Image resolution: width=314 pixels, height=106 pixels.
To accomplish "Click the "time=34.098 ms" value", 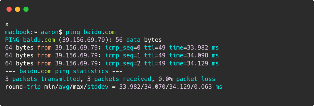I will [x=194, y=56].
